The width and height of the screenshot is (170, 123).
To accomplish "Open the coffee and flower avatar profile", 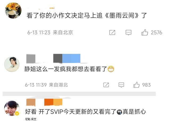I will (x=13, y=11).
